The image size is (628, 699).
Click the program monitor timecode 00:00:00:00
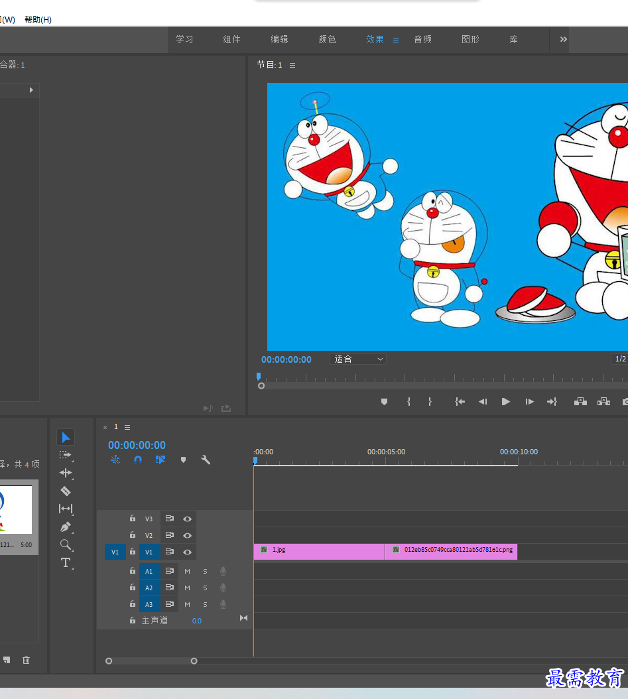pos(286,359)
